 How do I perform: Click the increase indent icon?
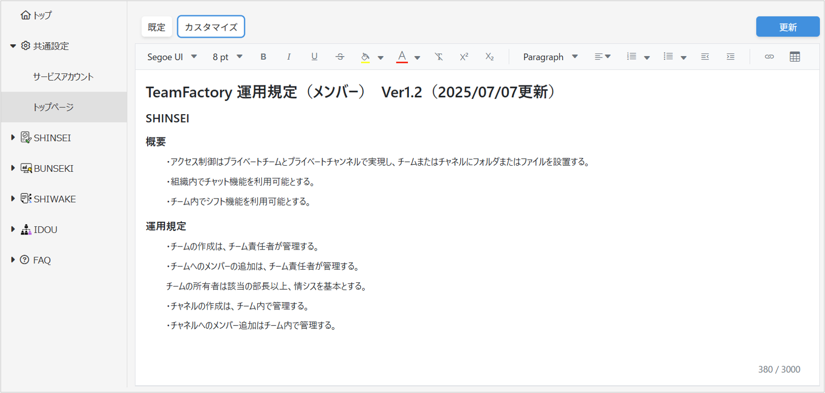pyautogui.click(x=730, y=57)
